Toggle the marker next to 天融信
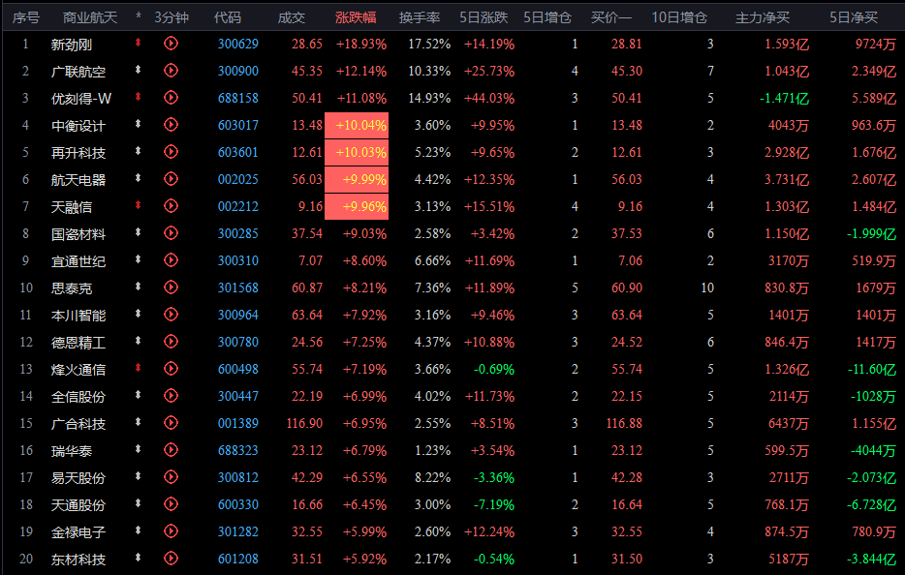 pyautogui.click(x=139, y=206)
